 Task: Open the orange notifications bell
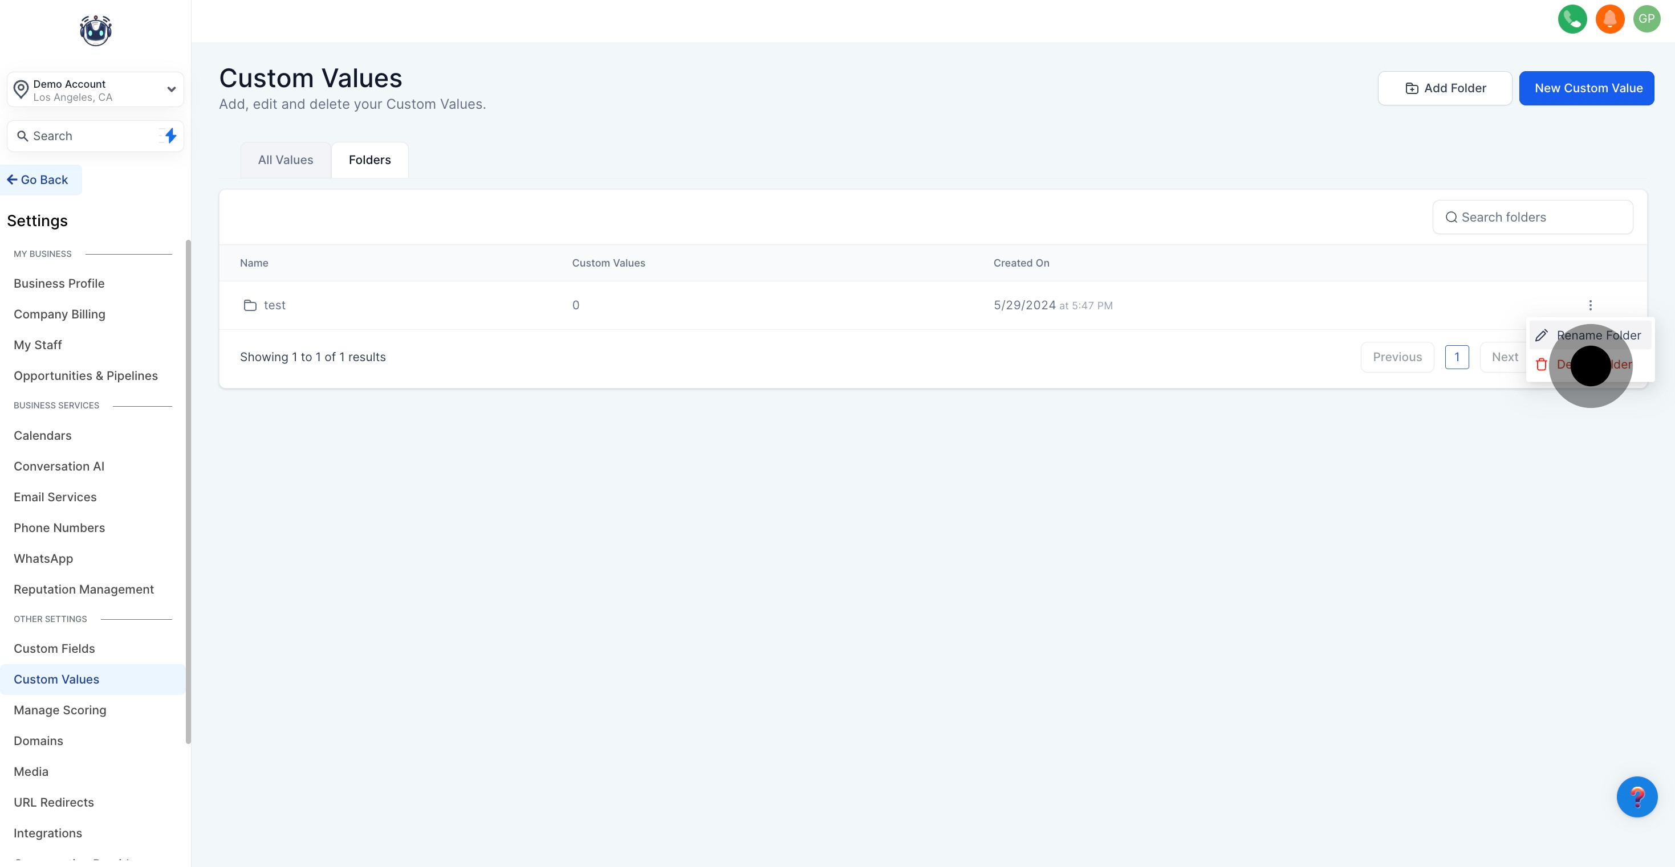click(1609, 19)
